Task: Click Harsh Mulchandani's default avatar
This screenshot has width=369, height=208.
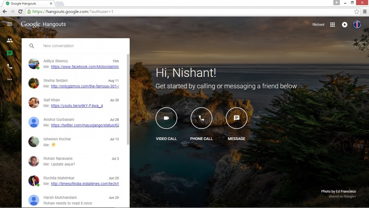Action: pyautogui.click(x=34, y=200)
